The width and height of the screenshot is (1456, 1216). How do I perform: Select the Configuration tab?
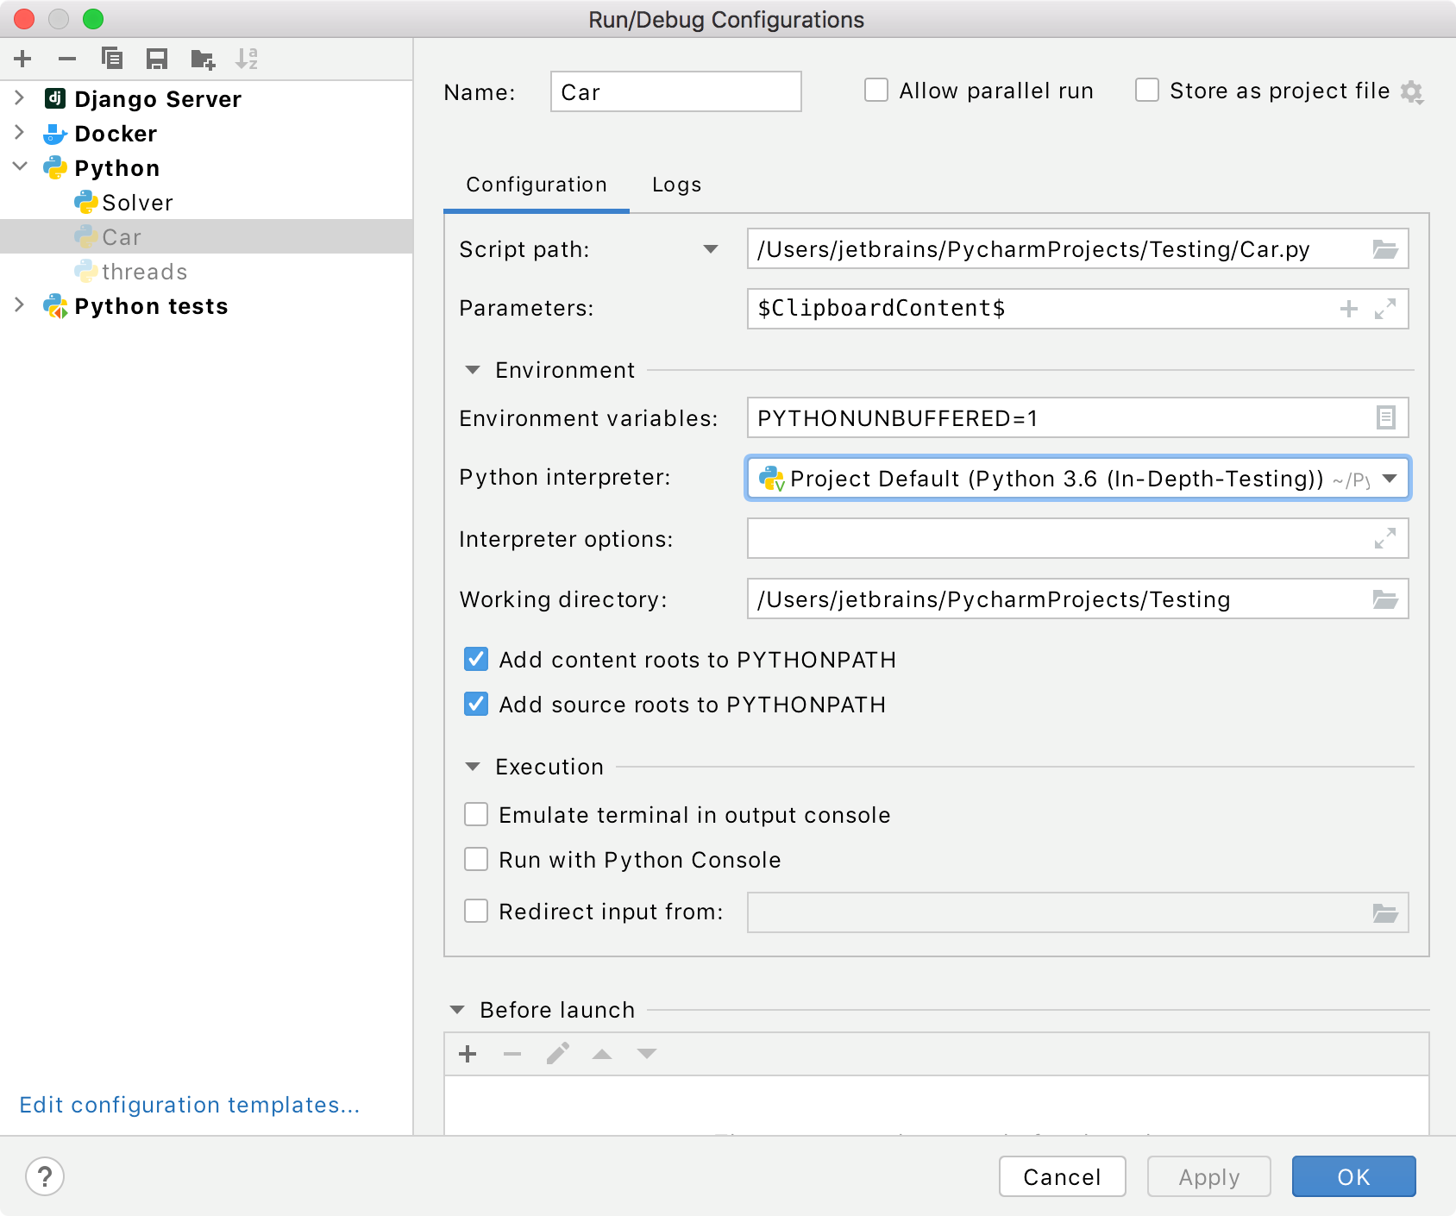tap(536, 184)
